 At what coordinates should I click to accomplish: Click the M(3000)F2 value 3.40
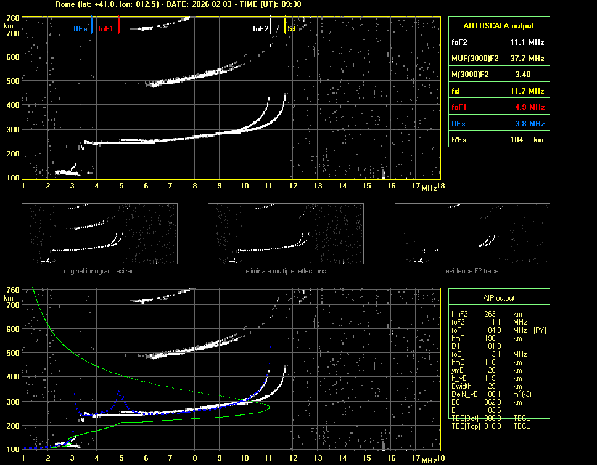(x=521, y=74)
